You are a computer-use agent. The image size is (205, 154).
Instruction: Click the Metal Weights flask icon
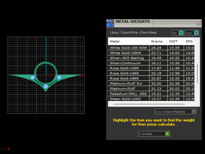coord(110,23)
